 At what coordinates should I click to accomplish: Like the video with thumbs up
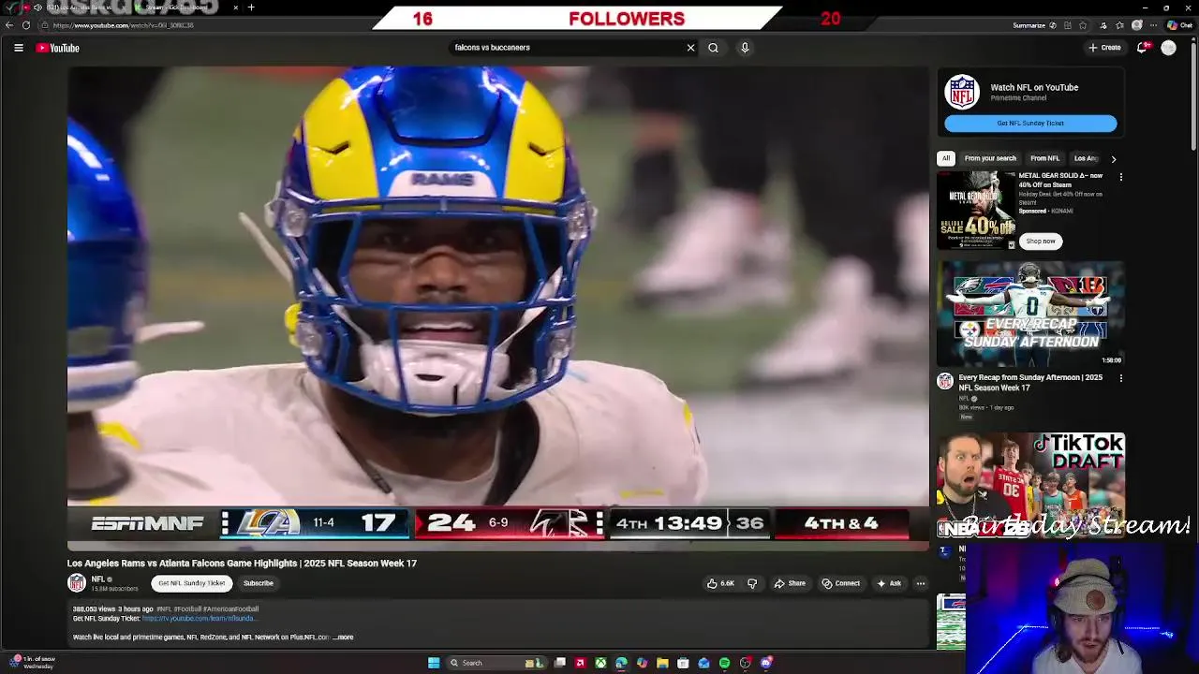click(x=720, y=583)
